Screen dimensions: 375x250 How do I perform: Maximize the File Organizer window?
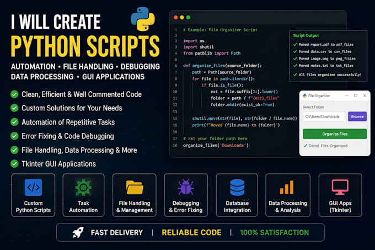(356, 95)
